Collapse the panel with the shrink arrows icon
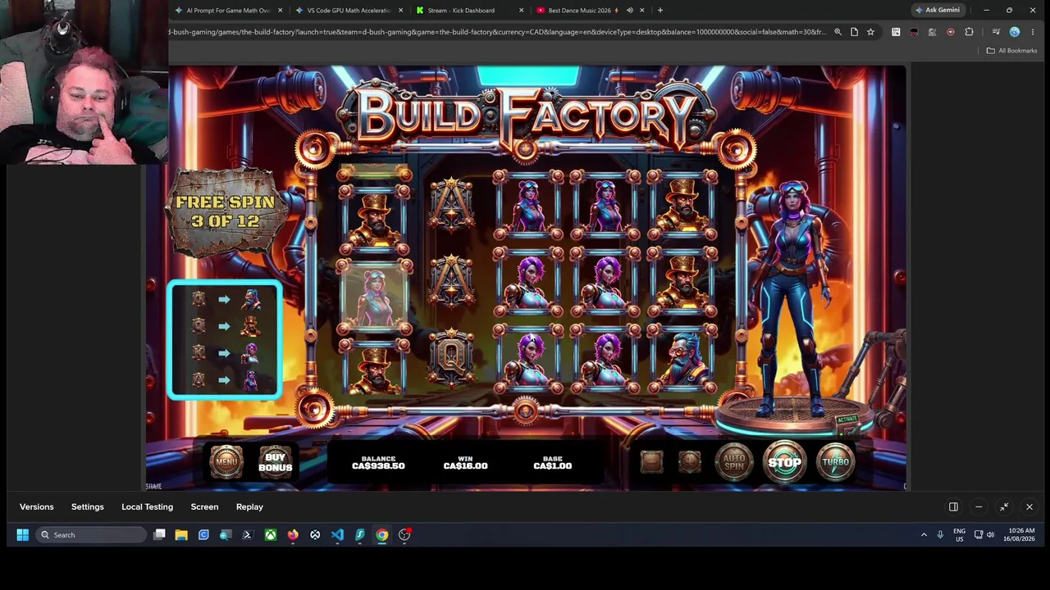Viewport: 1050px width, 590px height. pyautogui.click(x=1004, y=507)
